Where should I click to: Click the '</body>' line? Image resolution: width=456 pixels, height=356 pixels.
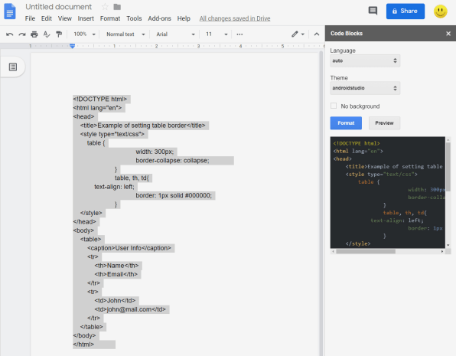pos(84,335)
